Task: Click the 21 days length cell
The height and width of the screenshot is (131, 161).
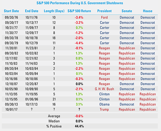Action: click(x=54, y=99)
